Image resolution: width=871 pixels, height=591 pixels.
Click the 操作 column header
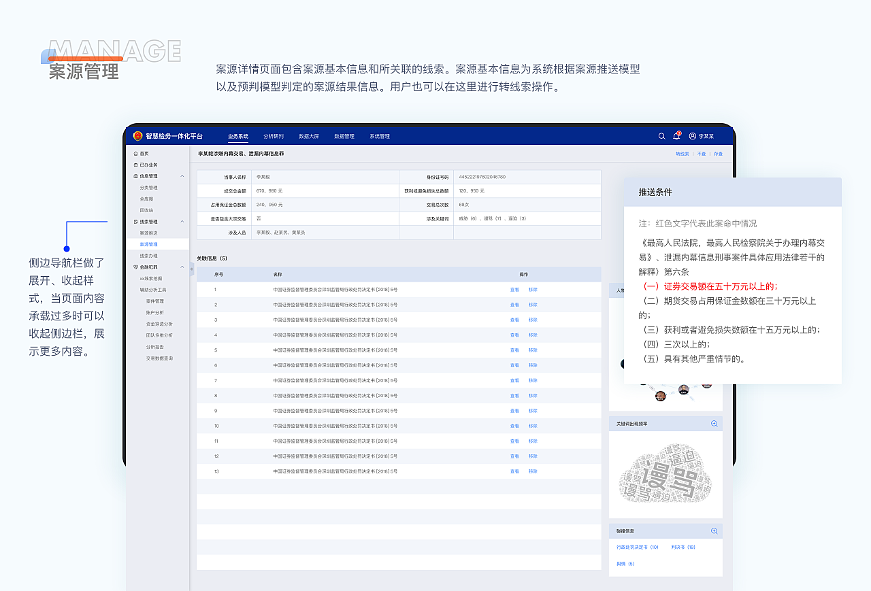(524, 274)
